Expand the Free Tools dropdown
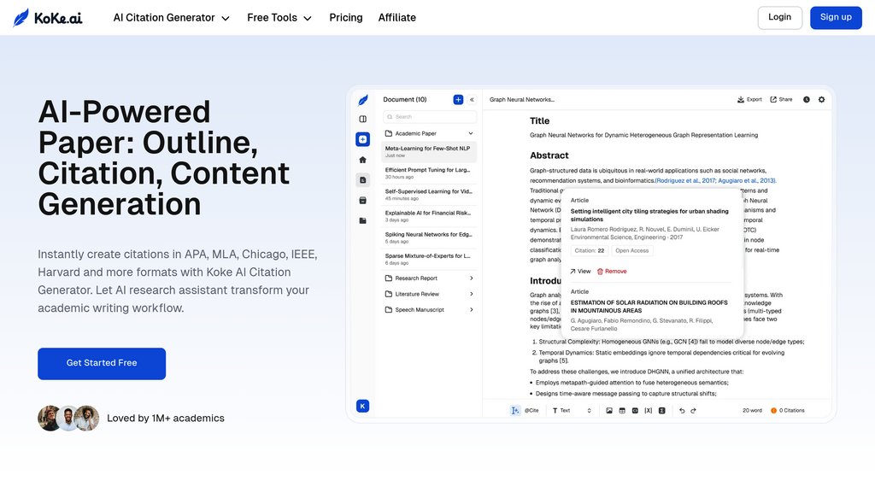This screenshot has width=875, height=492. (279, 18)
